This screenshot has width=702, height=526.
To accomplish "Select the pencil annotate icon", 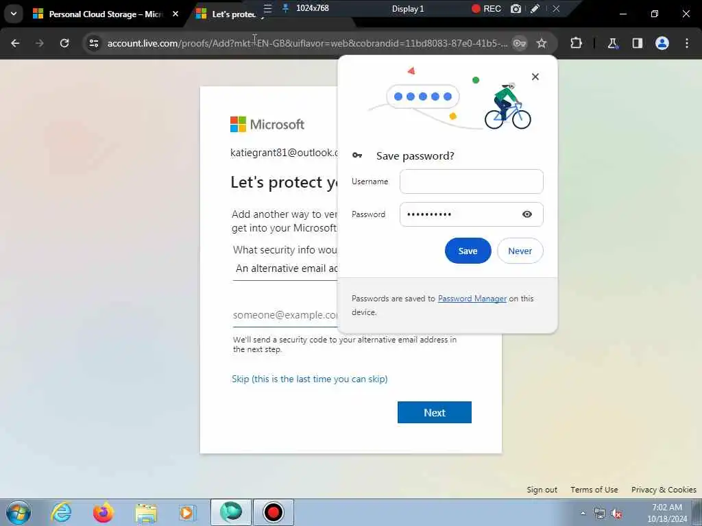I will coord(535,8).
